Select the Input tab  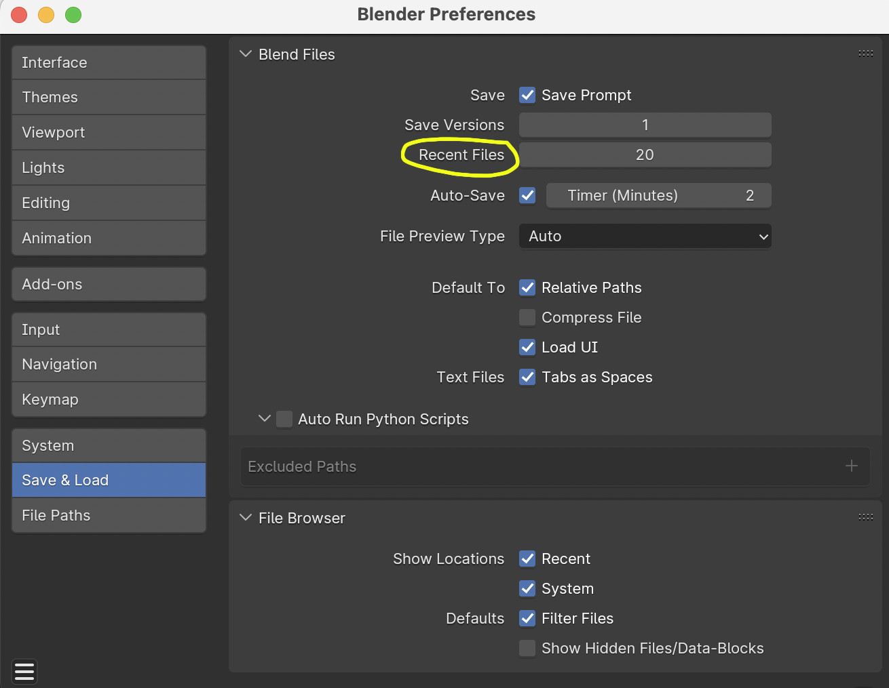[x=109, y=329]
